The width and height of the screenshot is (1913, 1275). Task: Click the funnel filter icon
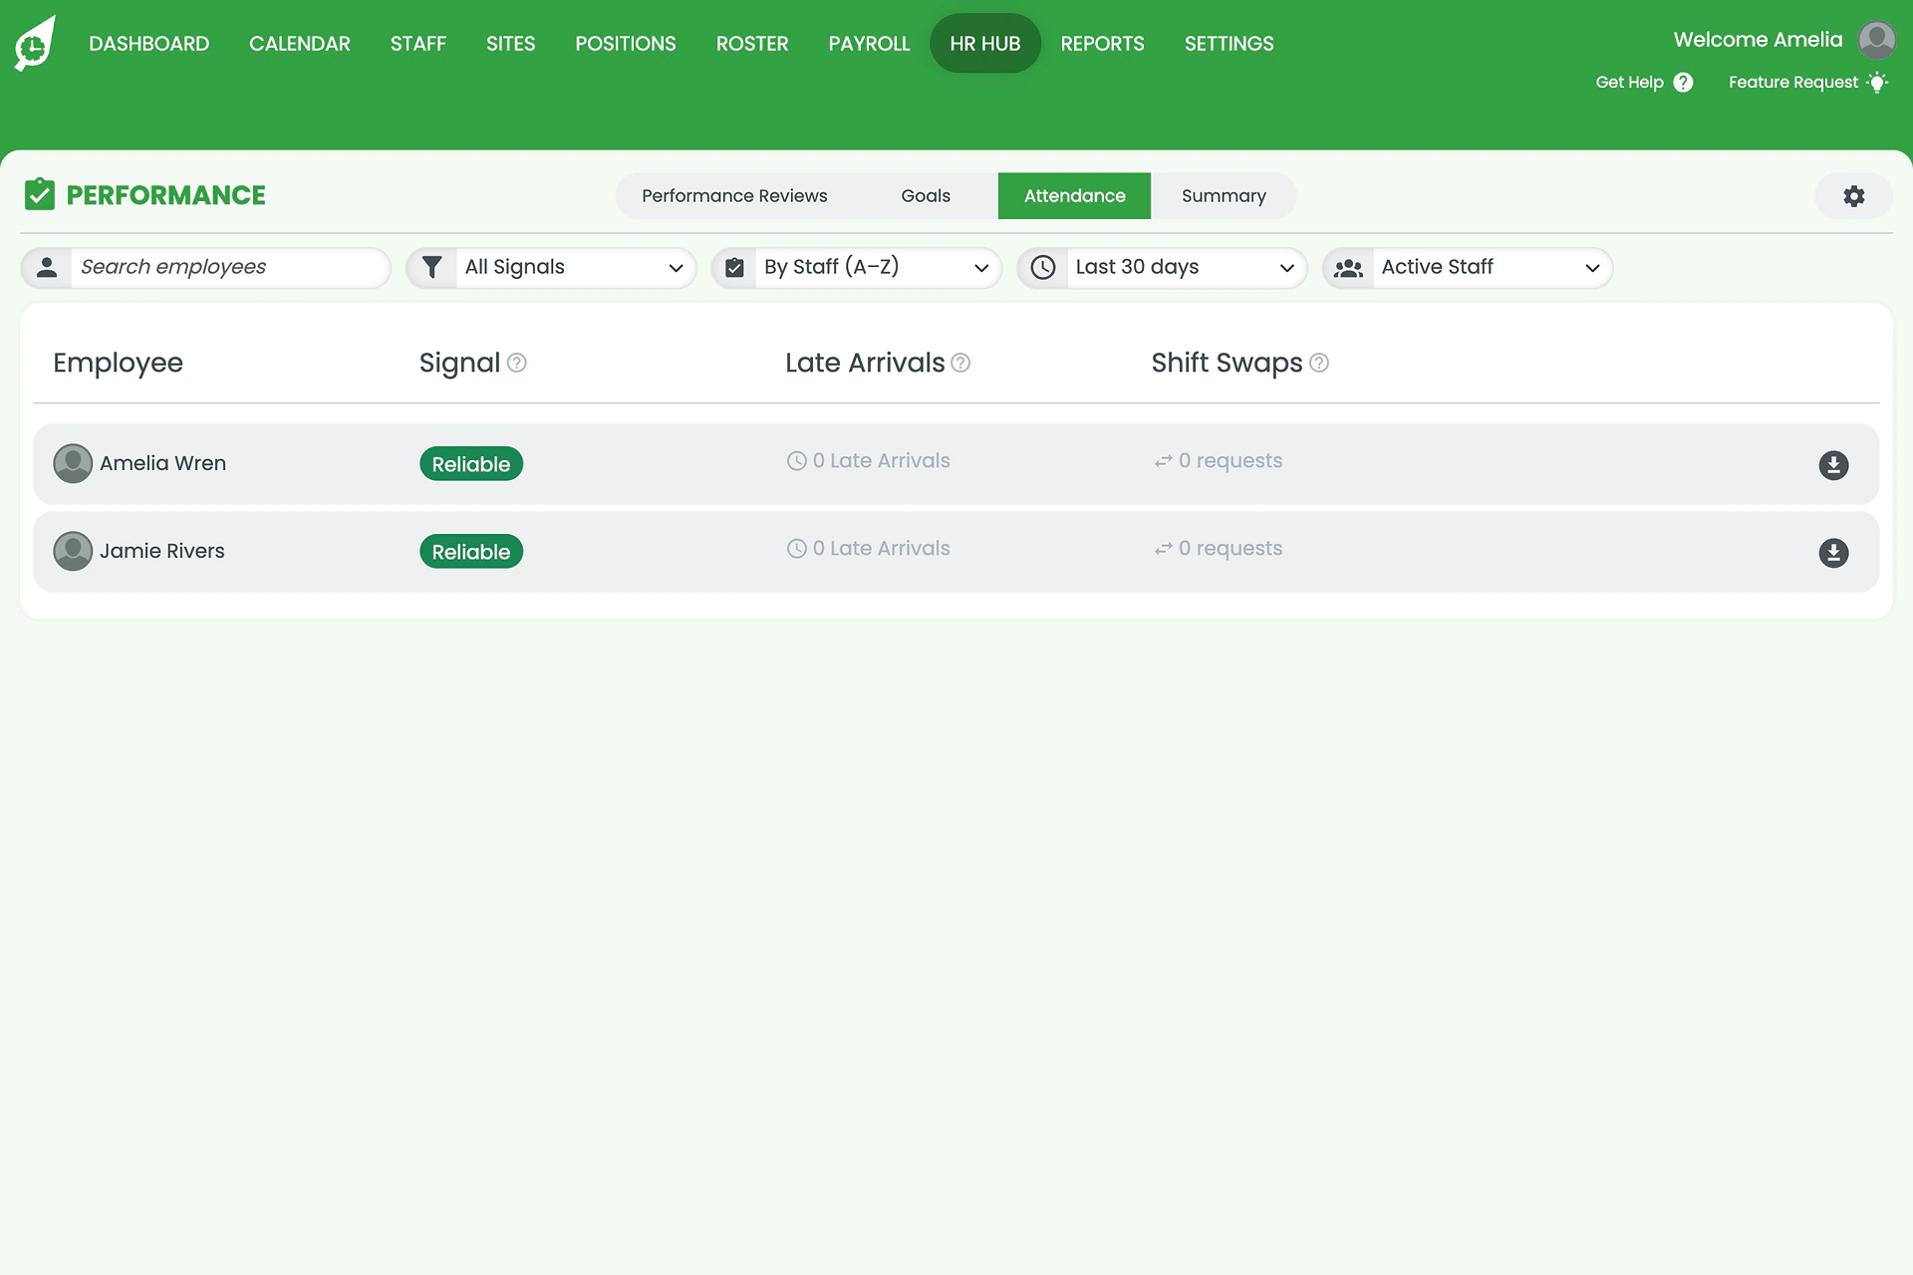pos(431,267)
